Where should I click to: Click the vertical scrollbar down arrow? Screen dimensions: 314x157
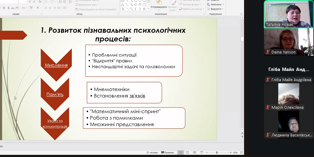[242, 130]
